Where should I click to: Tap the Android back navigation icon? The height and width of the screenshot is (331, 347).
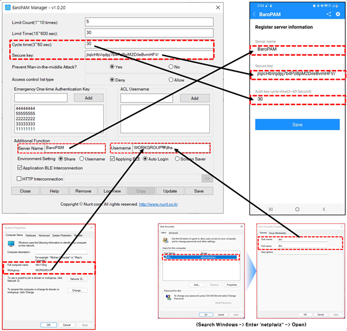pos(324,209)
